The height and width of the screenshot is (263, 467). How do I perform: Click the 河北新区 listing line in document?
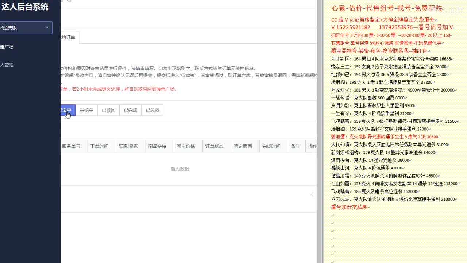tap(392, 59)
